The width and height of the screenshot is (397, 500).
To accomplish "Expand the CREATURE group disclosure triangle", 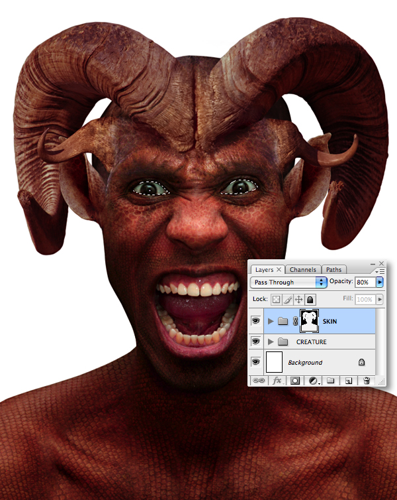I will pyautogui.click(x=271, y=342).
